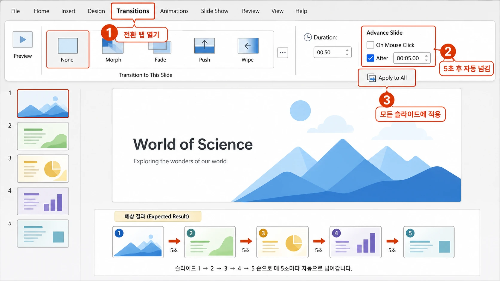The height and width of the screenshot is (281, 500).
Task: Switch to the Home tab
Action: point(42,11)
